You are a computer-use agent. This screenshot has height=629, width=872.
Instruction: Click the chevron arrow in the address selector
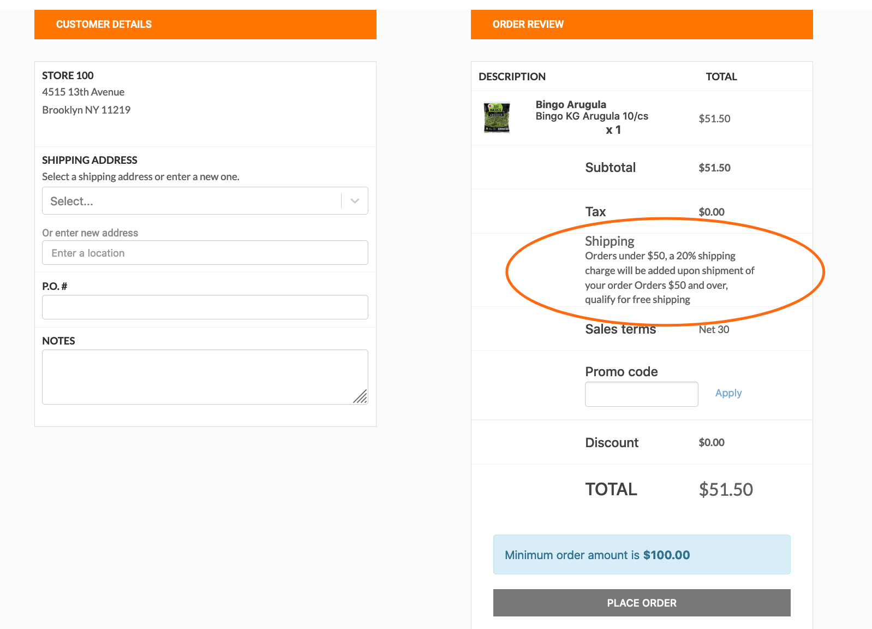point(355,201)
